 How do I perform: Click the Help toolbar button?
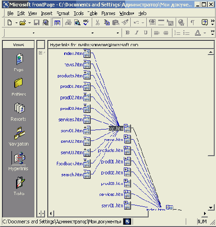coord(205,22)
